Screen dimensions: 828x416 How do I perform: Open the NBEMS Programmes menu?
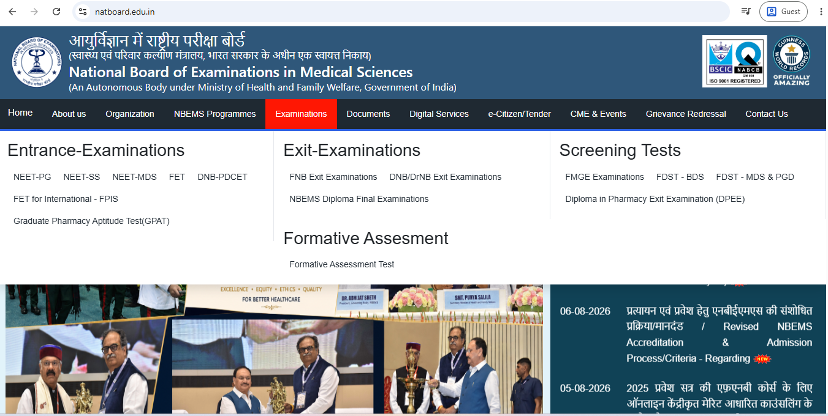215,114
